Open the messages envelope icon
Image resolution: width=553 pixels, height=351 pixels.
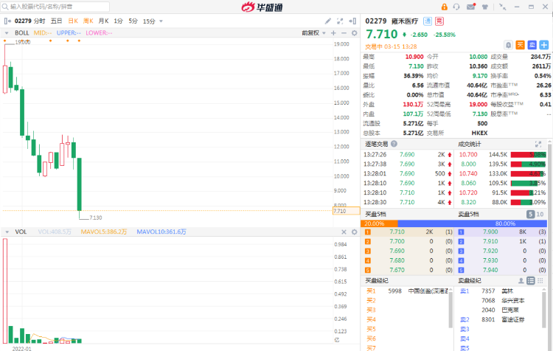pyautogui.click(x=471, y=7)
